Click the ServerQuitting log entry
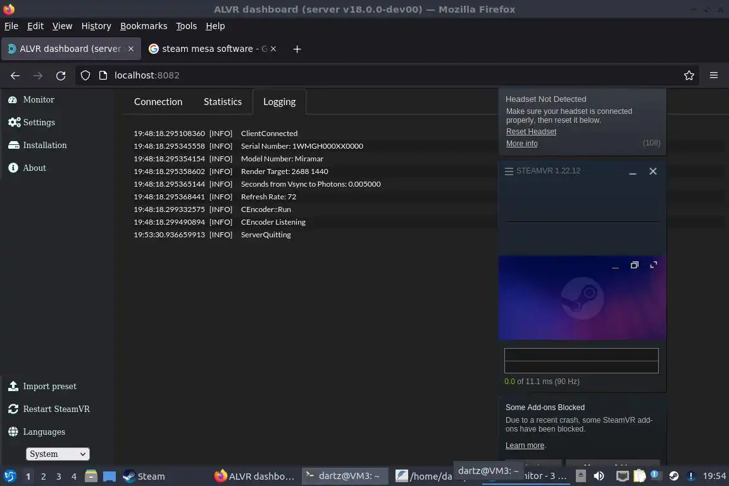The height and width of the screenshot is (486, 729). (266, 235)
